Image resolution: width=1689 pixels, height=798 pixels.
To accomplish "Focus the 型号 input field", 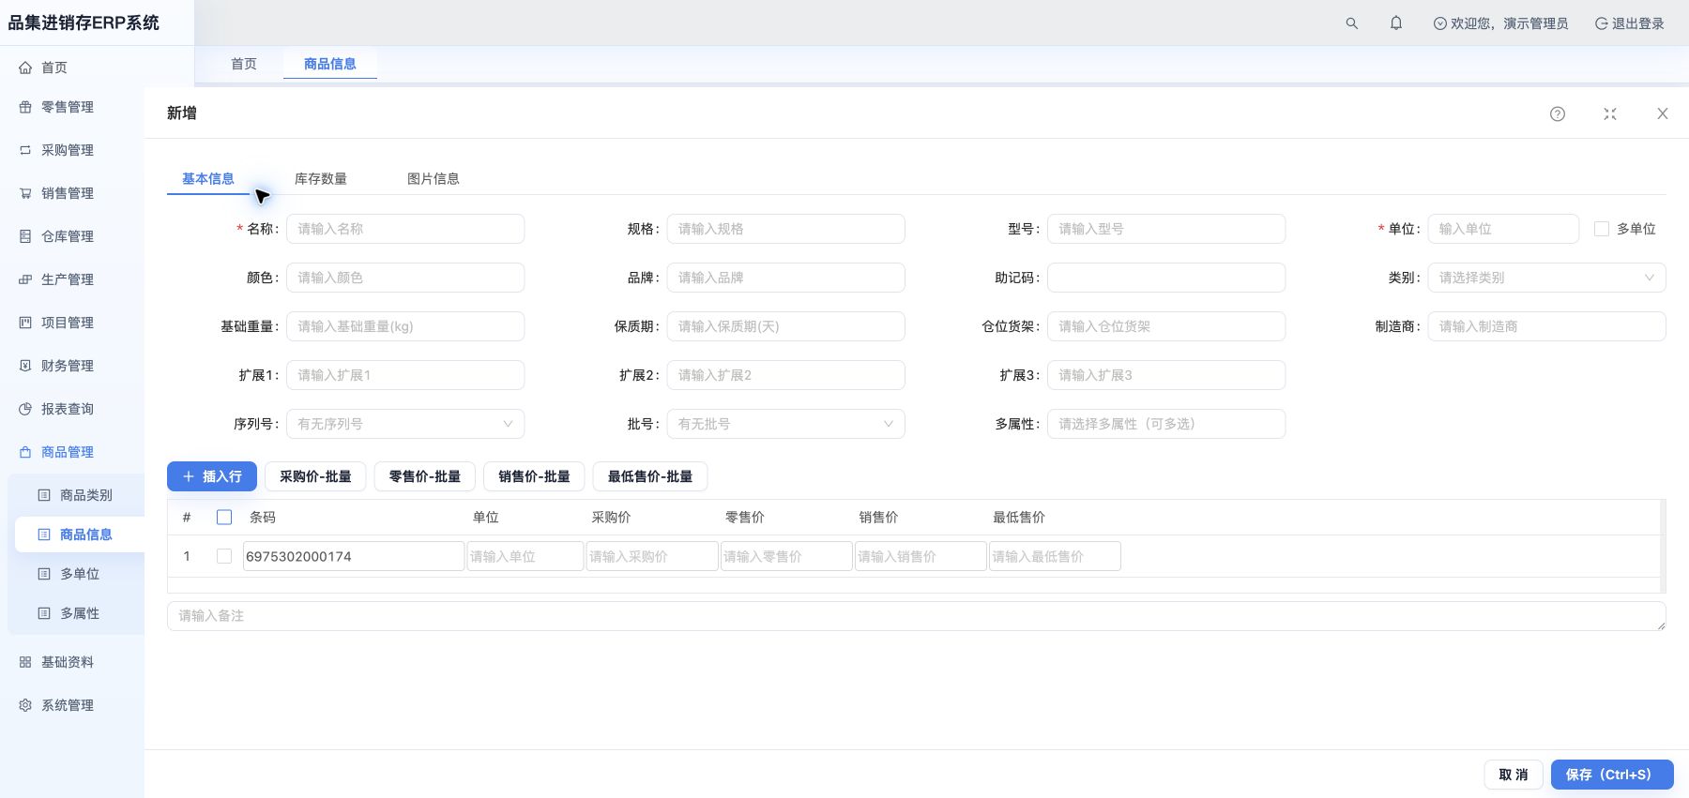I will point(1166,229).
